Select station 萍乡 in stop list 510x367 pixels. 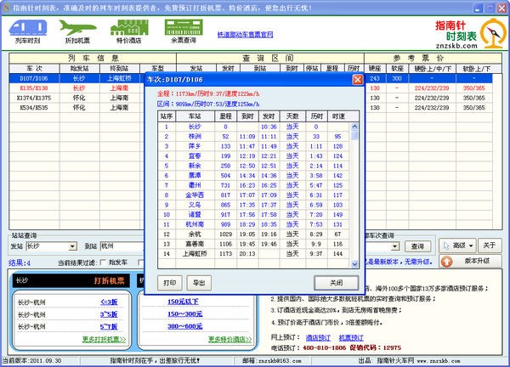(195, 146)
